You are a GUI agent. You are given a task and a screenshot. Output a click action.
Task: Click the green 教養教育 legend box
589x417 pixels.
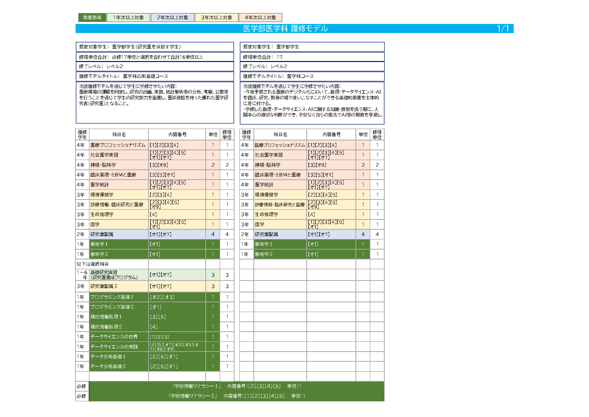92,17
